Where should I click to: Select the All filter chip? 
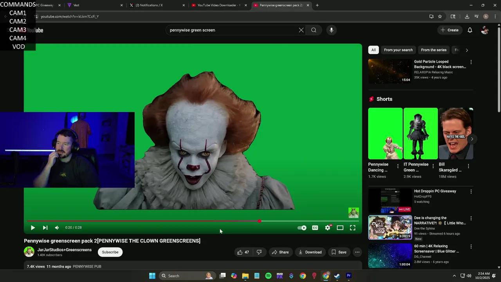click(373, 50)
